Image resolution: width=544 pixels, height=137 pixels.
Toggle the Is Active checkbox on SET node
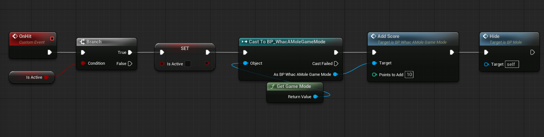188,64
